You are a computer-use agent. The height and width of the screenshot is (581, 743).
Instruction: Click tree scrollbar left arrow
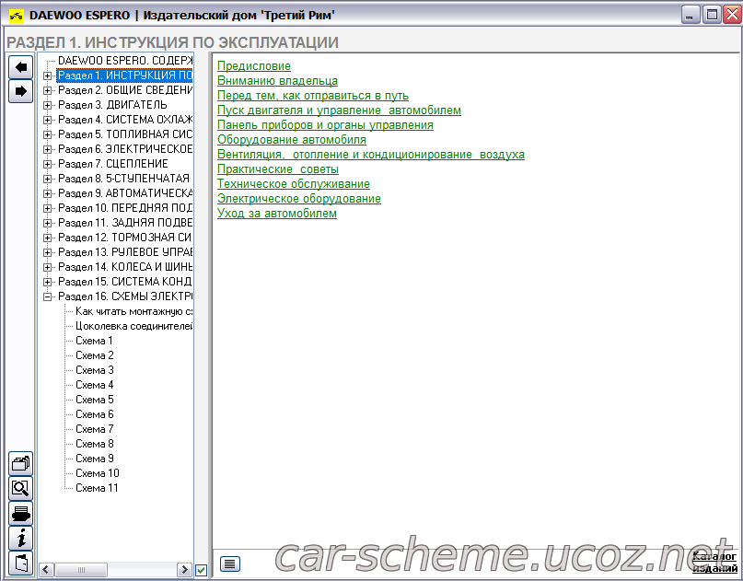tap(46, 569)
